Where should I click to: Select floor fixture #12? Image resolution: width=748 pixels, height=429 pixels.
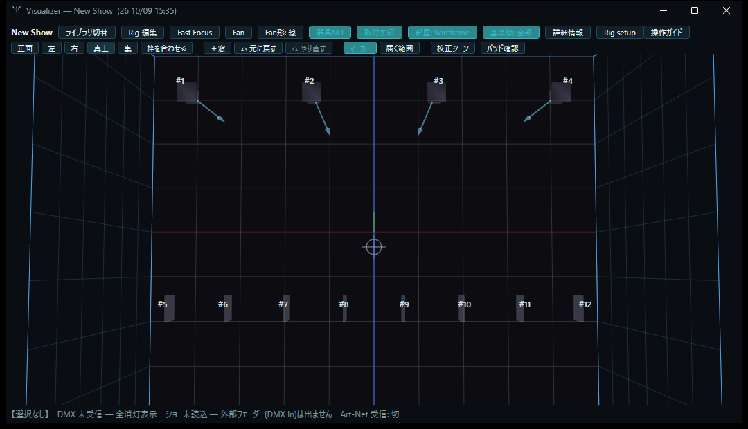click(x=578, y=308)
